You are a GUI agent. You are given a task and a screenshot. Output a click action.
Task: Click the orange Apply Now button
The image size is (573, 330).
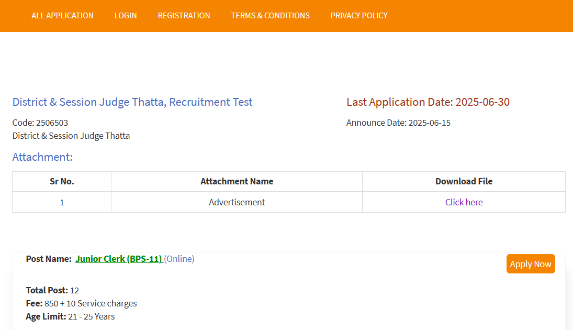coord(530,264)
